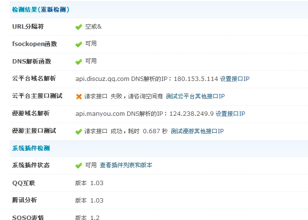Click the SOSO表情 row label
308x220 pixels.
(28, 217)
